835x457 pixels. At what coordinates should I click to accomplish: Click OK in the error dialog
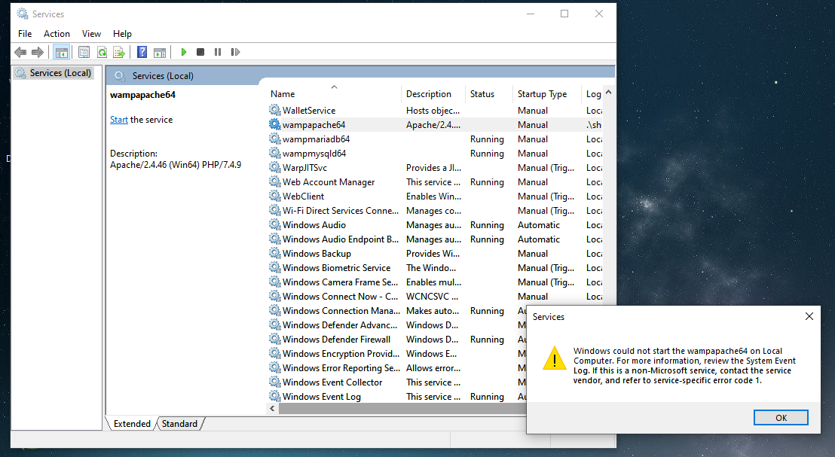click(781, 418)
